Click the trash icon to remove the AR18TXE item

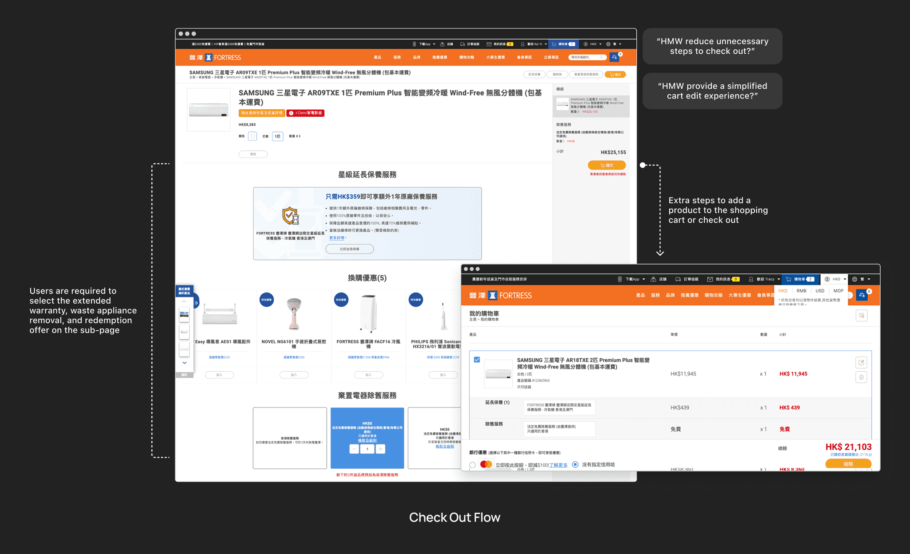pyautogui.click(x=861, y=377)
